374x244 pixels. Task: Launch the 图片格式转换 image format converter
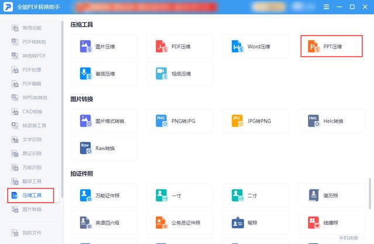(x=104, y=121)
